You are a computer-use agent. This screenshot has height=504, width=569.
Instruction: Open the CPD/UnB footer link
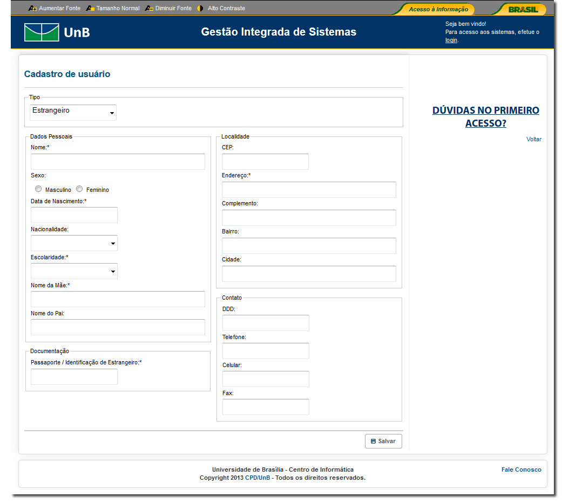click(258, 478)
